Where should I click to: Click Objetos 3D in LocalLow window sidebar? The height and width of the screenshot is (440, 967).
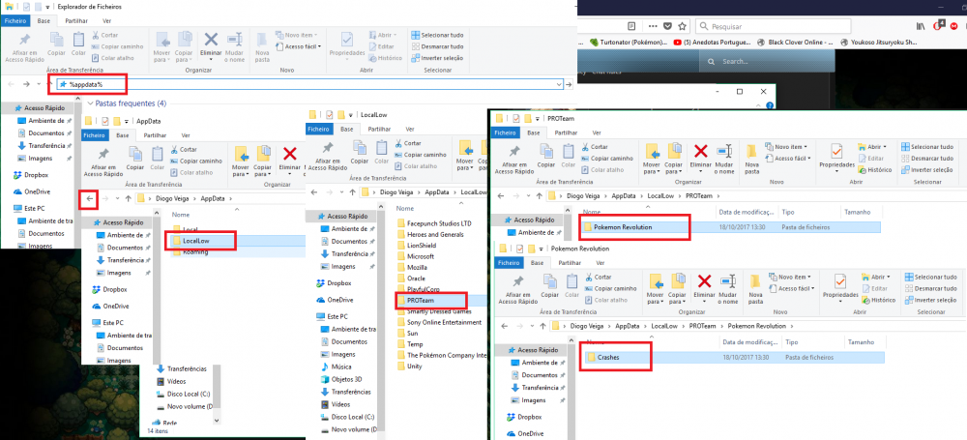(344, 379)
